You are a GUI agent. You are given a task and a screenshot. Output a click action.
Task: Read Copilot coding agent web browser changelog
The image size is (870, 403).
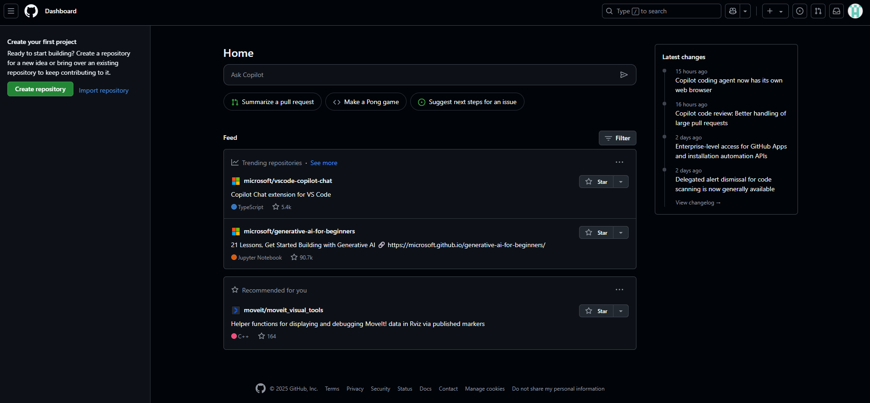(729, 85)
